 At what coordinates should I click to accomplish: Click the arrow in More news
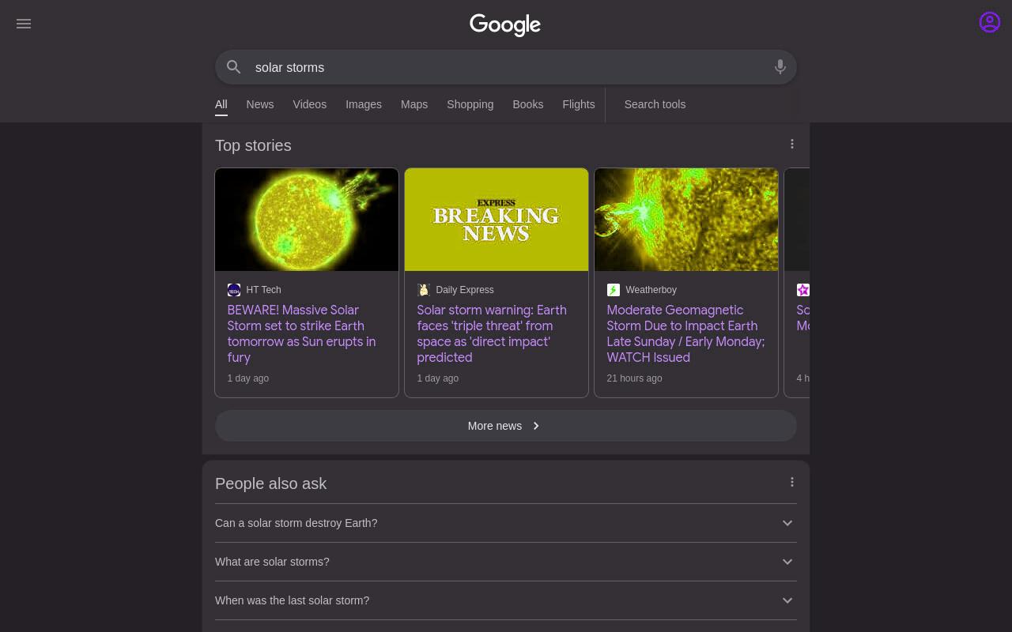(x=536, y=426)
